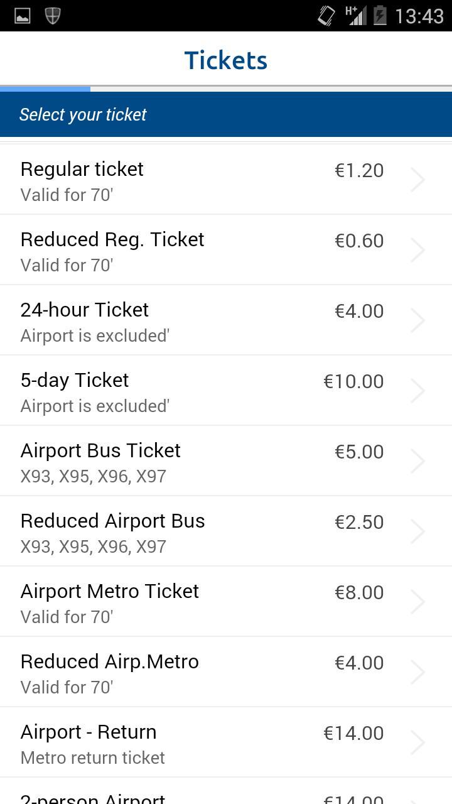The width and height of the screenshot is (452, 804).
Task: Expand the Reduced Reg. Ticket chevron
Action: click(417, 250)
